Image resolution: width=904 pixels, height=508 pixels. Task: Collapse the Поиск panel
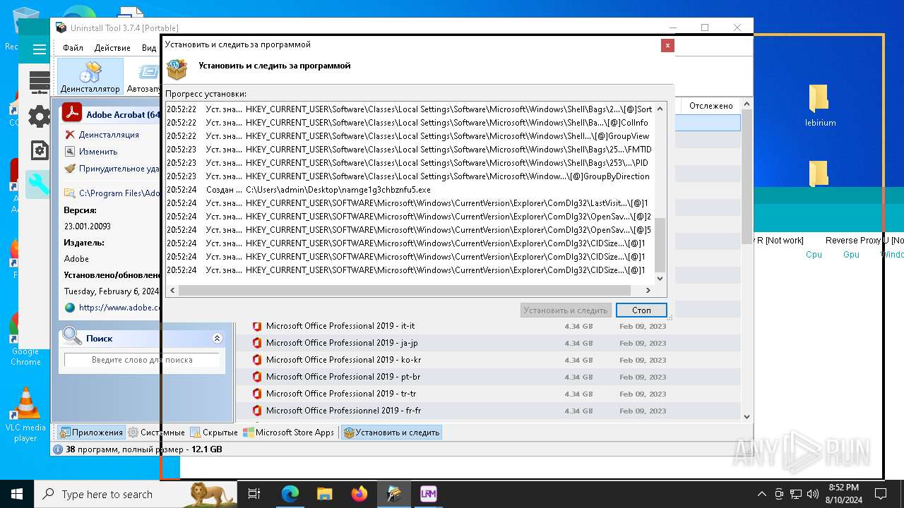click(217, 339)
